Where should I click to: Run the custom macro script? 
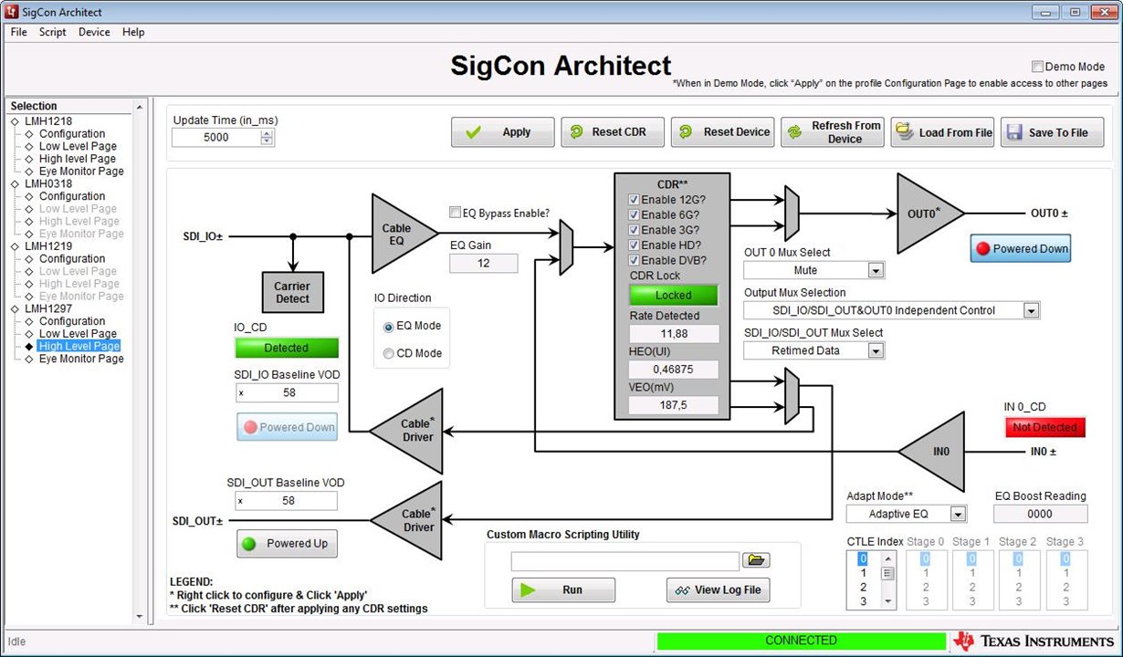click(x=563, y=590)
